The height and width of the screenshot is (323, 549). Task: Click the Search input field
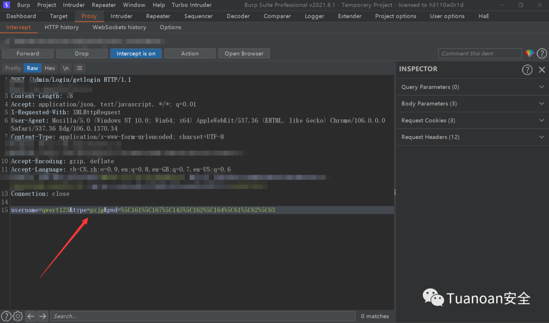(203, 316)
